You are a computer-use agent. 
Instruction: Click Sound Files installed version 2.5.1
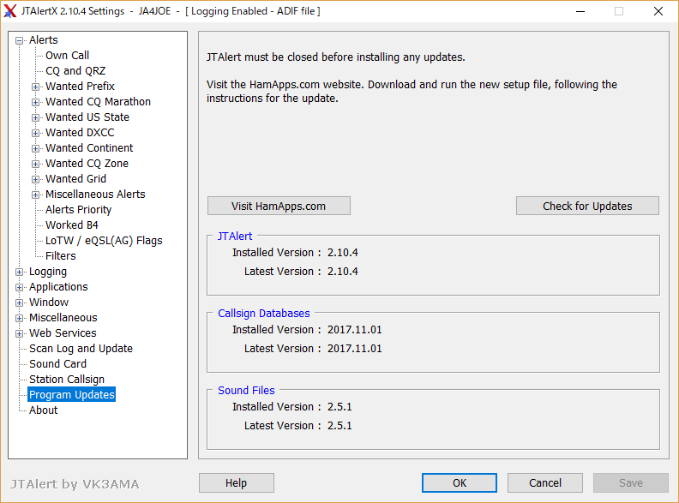point(339,407)
